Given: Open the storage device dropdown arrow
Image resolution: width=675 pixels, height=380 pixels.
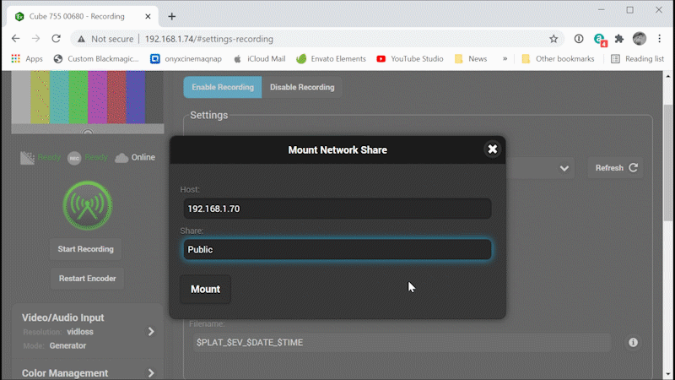Looking at the screenshot, I should pos(564,168).
